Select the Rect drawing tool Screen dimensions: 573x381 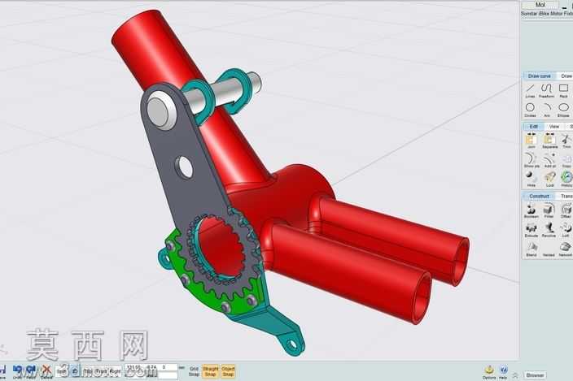[x=563, y=91]
